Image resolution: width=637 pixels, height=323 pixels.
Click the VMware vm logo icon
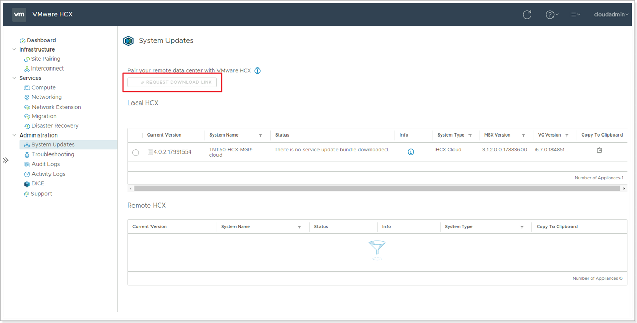click(19, 14)
